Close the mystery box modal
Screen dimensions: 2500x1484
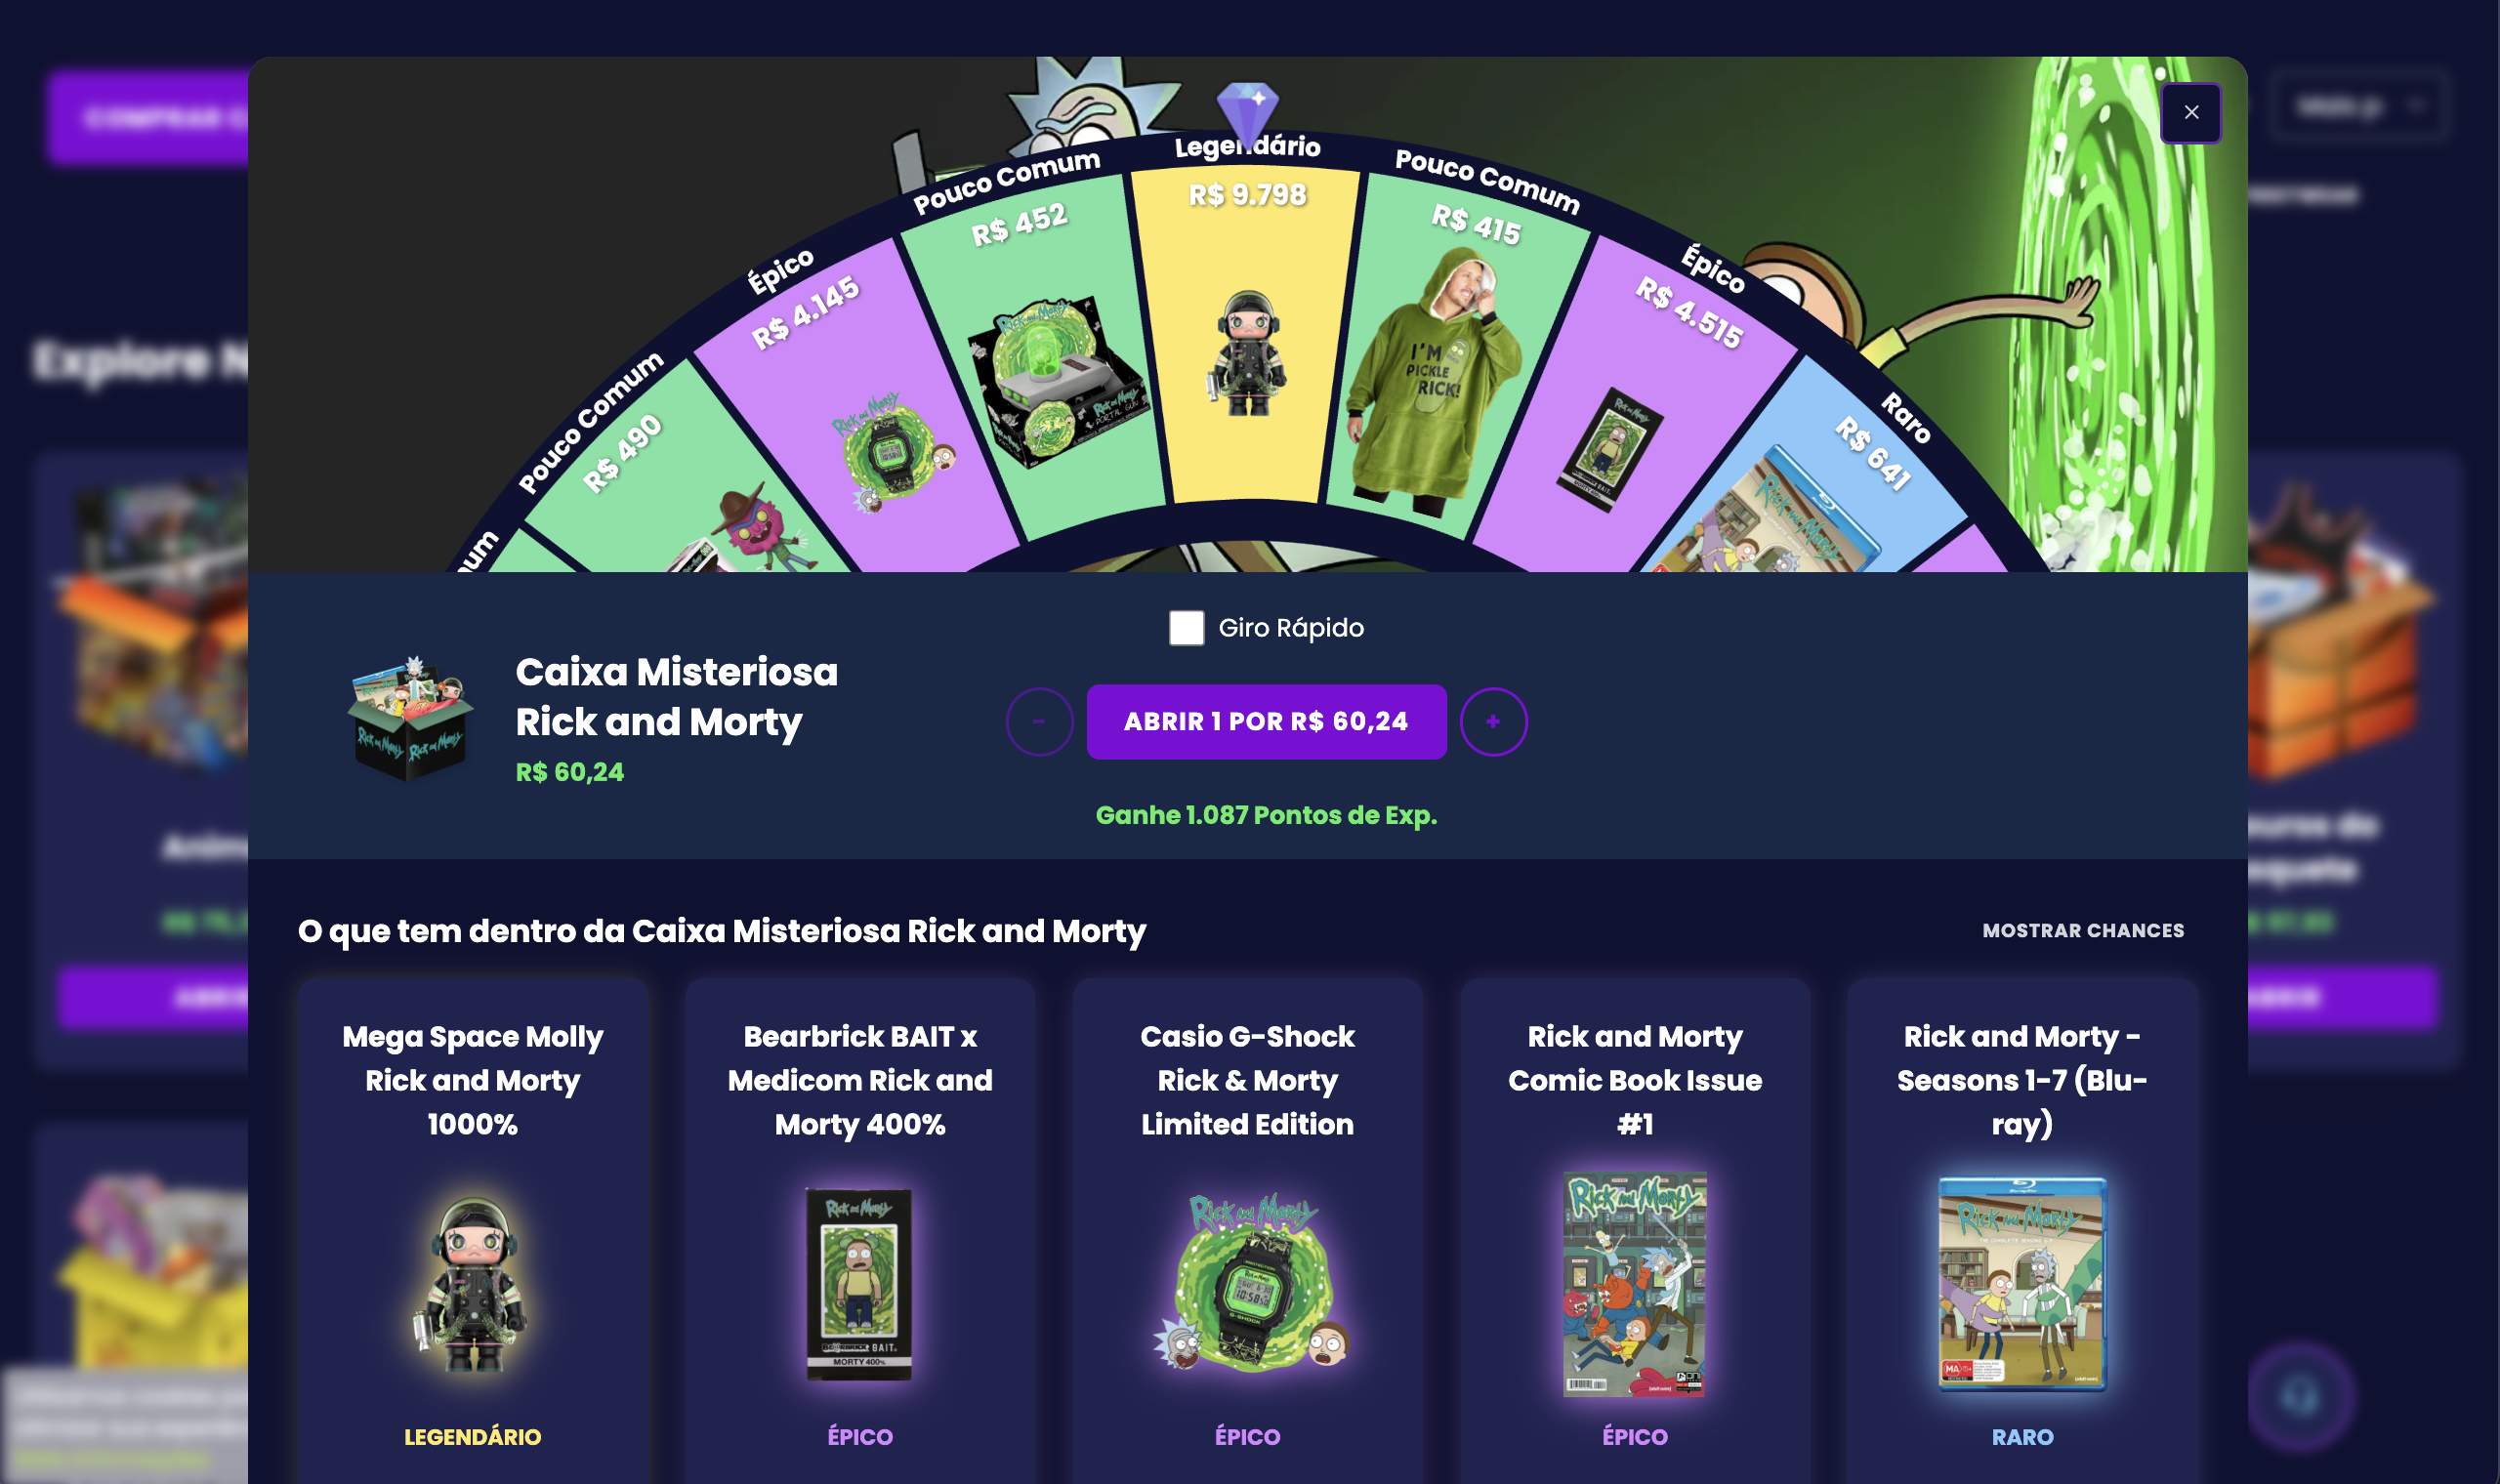(x=2190, y=112)
